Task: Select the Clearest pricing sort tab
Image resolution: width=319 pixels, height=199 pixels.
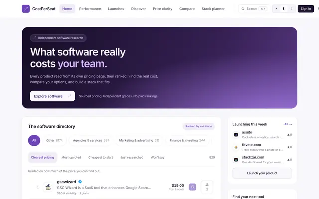Action: tap(42, 157)
